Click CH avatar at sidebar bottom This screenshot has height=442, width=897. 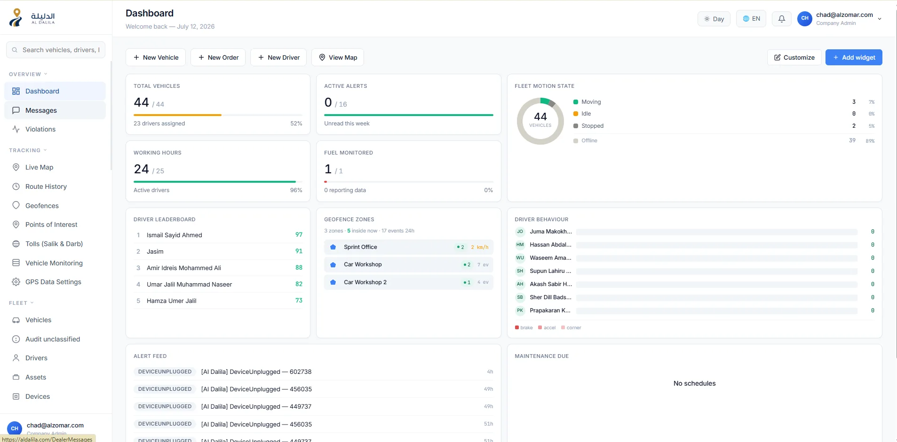pyautogui.click(x=15, y=428)
